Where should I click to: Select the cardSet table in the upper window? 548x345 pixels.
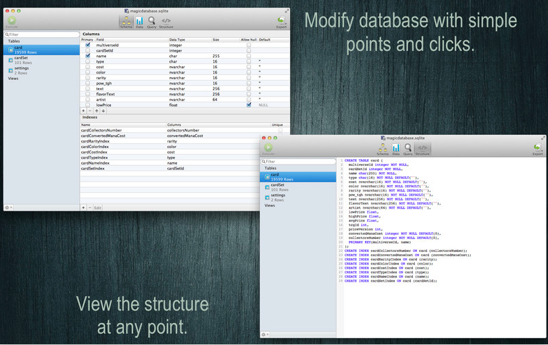[41, 60]
